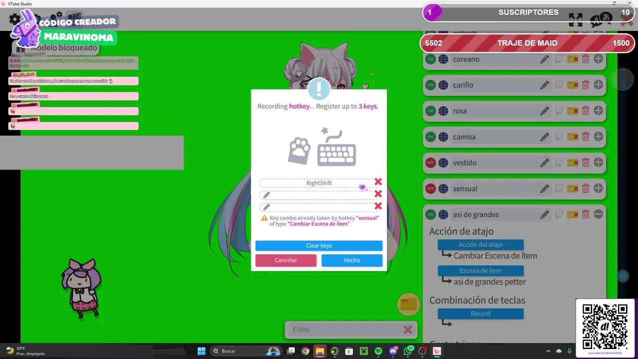638x359 pixels.
Task: Enable the sensual hotkey OFF switch
Action: [430, 189]
